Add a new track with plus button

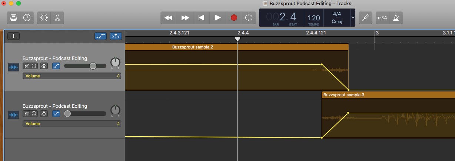pyautogui.click(x=14, y=36)
